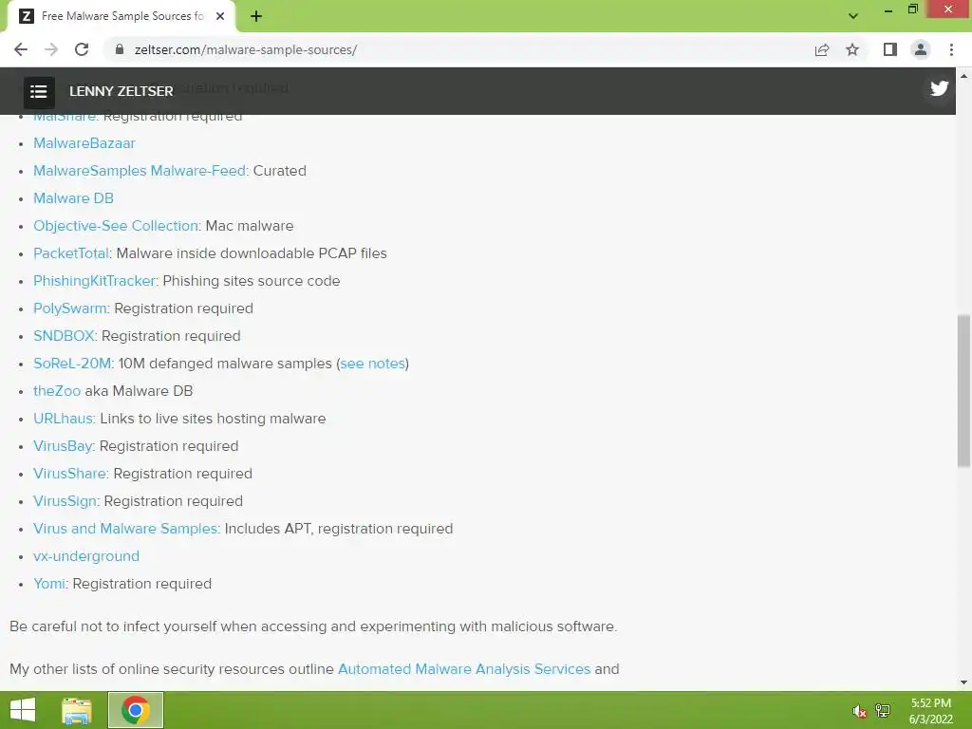Visit the Malware DB link
Viewport: 972px width, 729px height.
(x=73, y=198)
